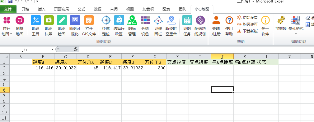Click 轨迹时空重合 trajectory icon
The width and height of the screenshot is (314, 122).
pyautogui.click(x=171, y=20)
